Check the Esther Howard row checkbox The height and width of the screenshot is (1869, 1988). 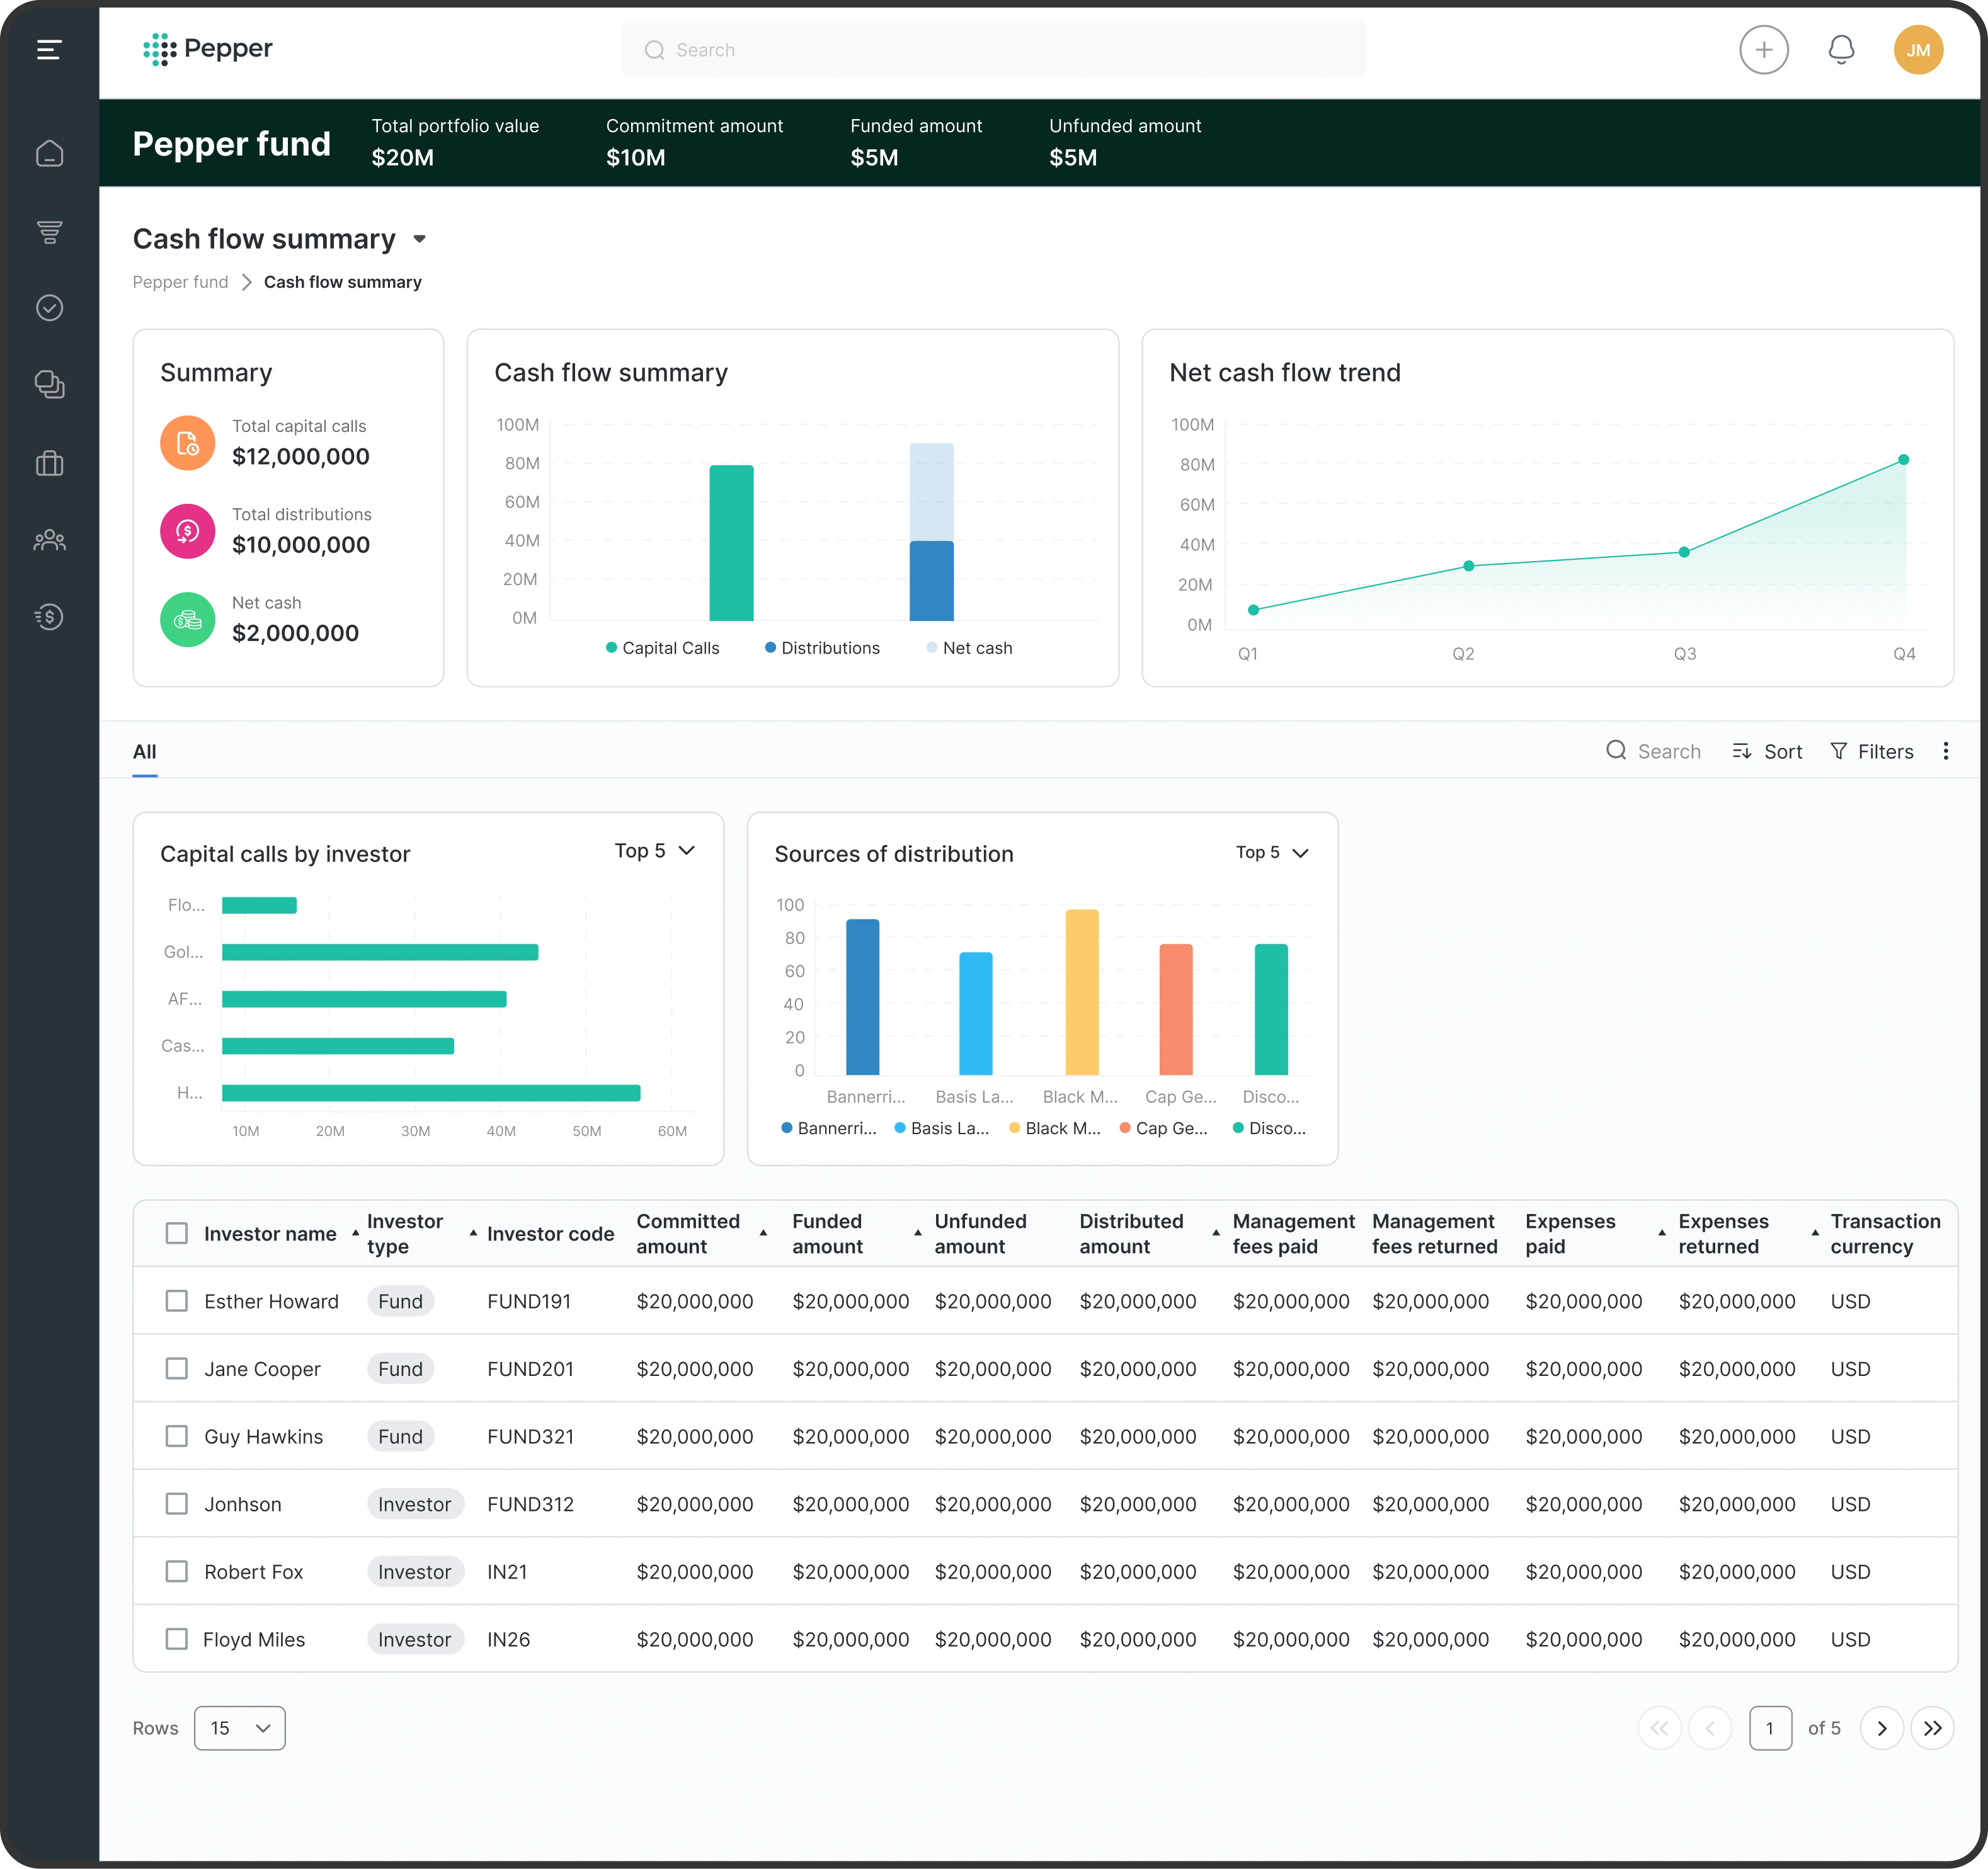pos(176,1300)
